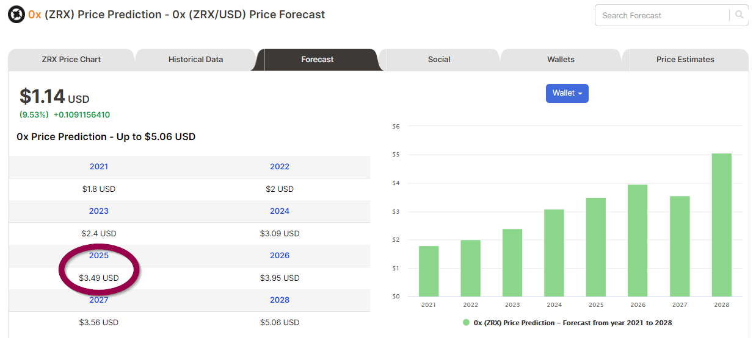
Task: Click the 2021 bar in the chart
Action: point(429,271)
